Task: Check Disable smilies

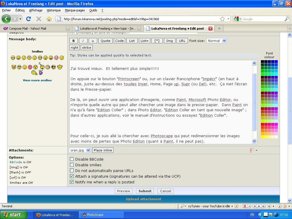Action: click(x=72, y=165)
